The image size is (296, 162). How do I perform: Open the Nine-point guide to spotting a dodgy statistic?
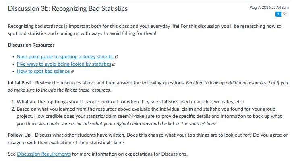pos(65,57)
